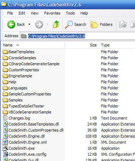Open the Tools menu
Viewport: 135px width, 161px height.
coord(70,13)
